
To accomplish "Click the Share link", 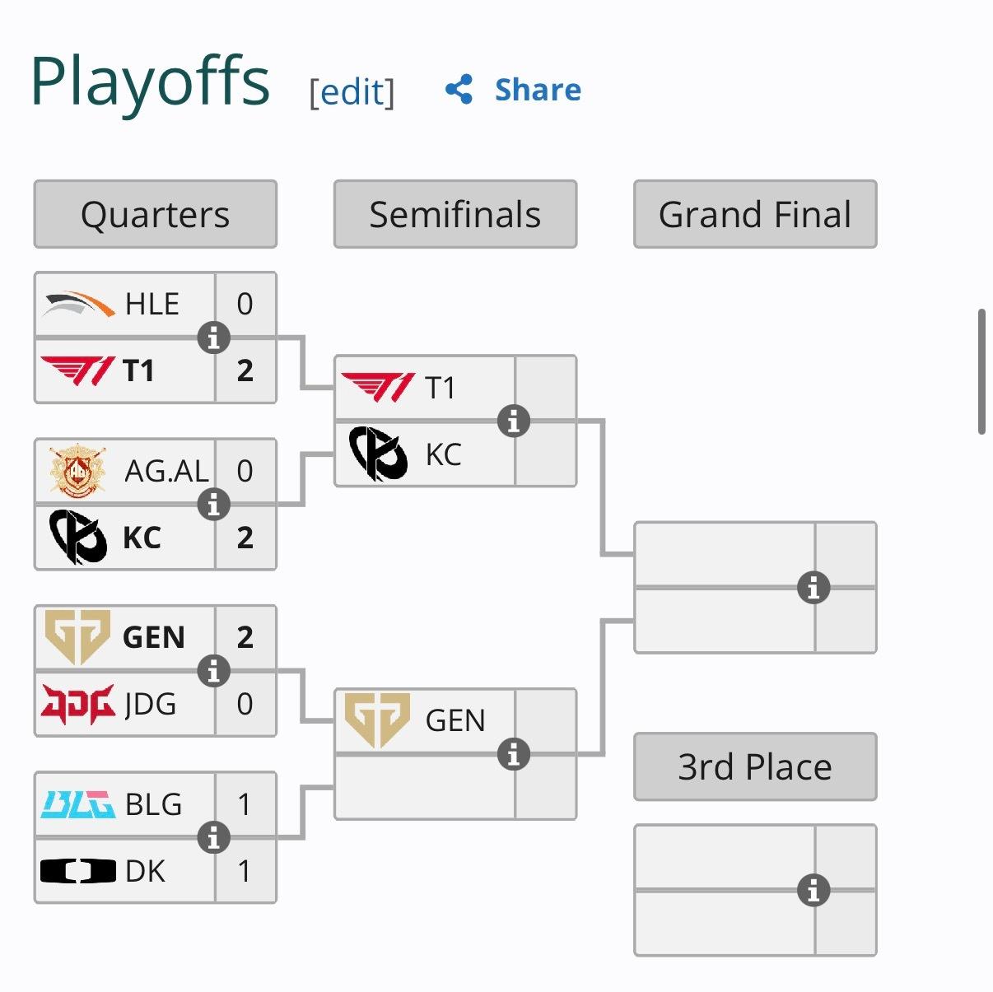I will tap(538, 89).
